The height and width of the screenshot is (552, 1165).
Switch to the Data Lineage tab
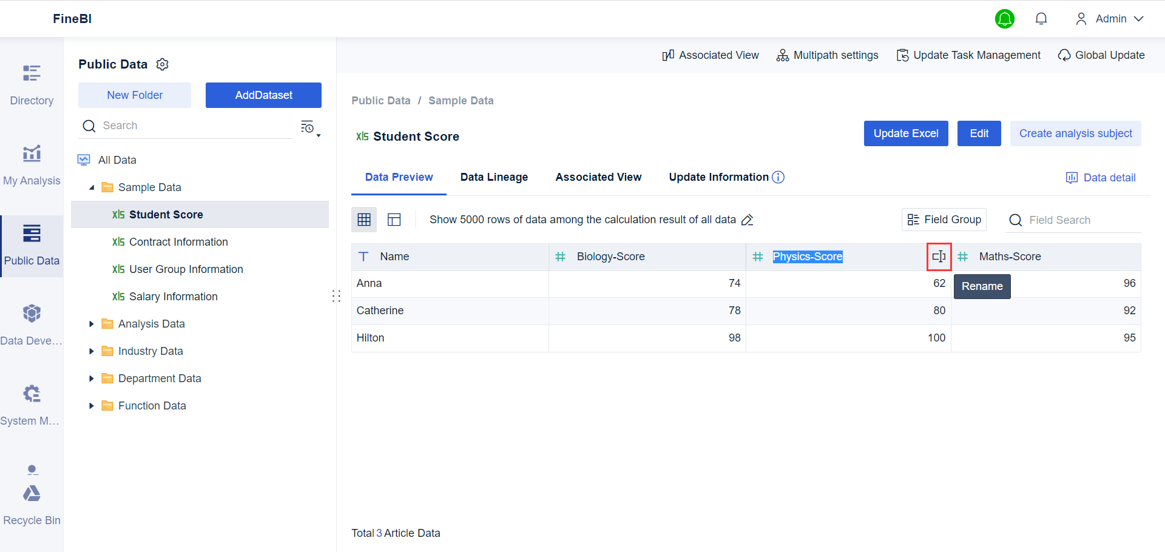494,177
